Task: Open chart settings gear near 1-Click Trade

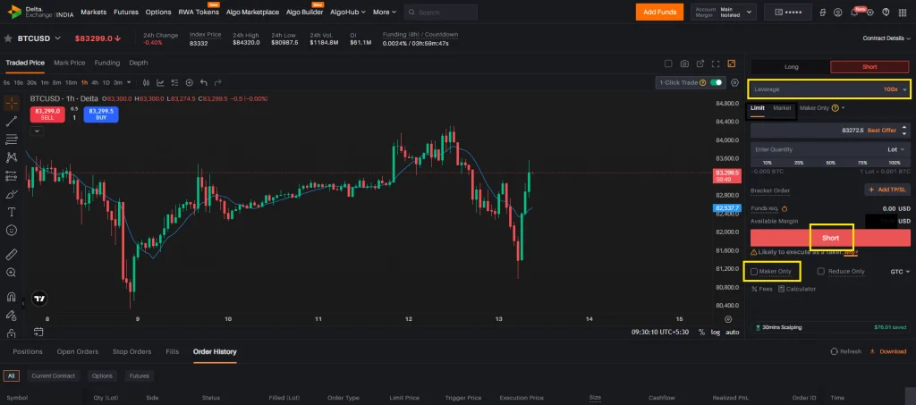Action: click(x=735, y=83)
